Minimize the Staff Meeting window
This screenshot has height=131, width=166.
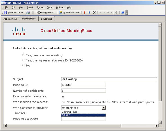[156, 3]
